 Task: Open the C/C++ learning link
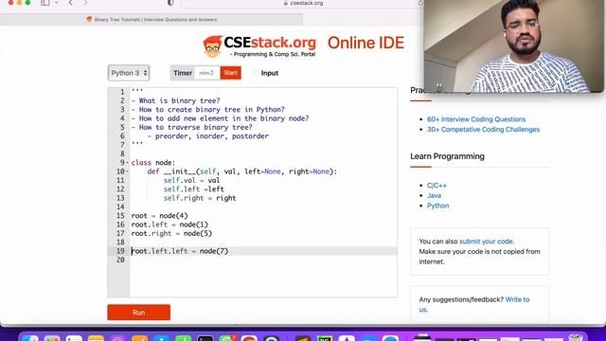(437, 186)
